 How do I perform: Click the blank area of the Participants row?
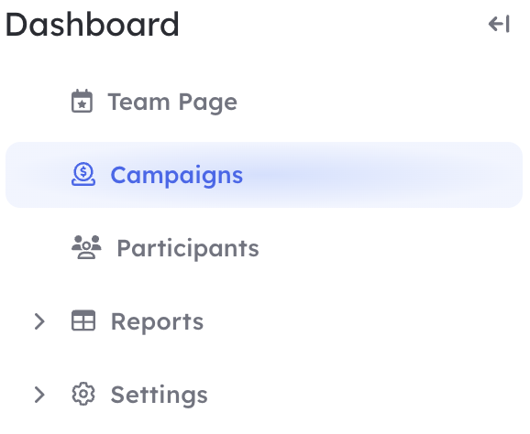[389, 248]
